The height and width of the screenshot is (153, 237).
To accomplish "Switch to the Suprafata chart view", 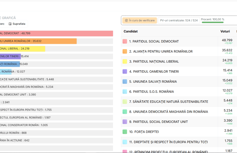I will point(17,24).
